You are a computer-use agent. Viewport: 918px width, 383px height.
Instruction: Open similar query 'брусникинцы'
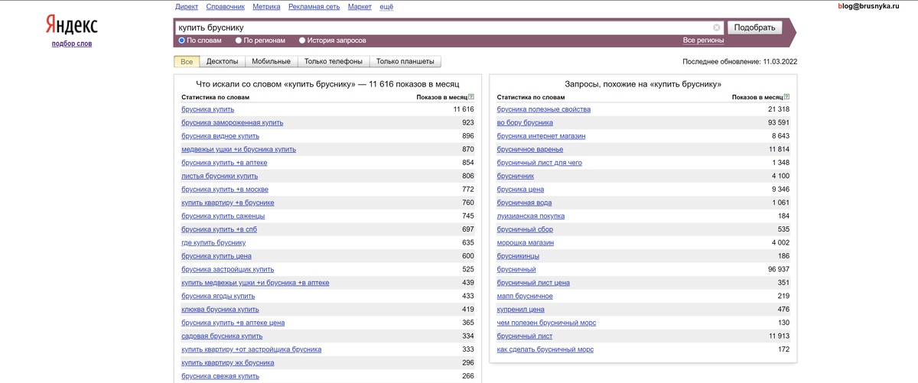(x=518, y=256)
